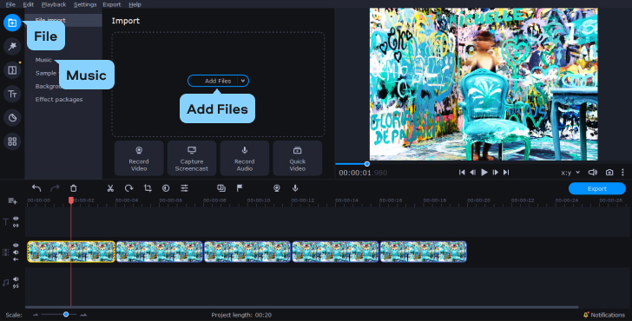Open the Transition wizard icon

point(221,188)
